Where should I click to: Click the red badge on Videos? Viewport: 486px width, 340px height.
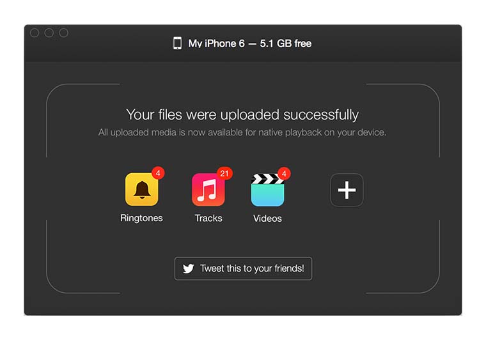(x=284, y=173)
